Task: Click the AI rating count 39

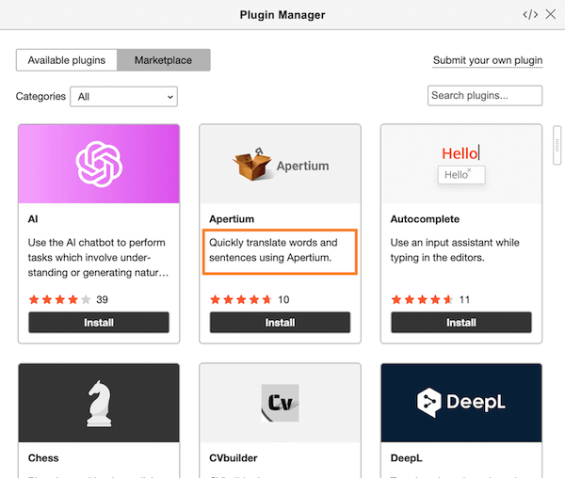Action: 102,299
